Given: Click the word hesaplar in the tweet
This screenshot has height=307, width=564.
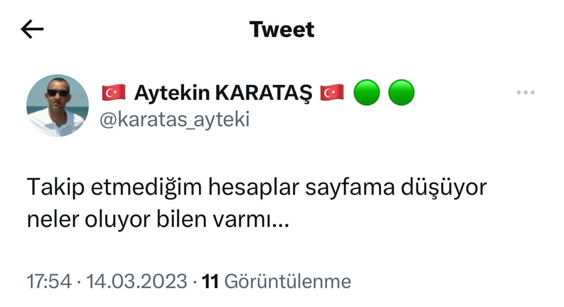Looking at the screenshot, I should [x=253, y=187].
